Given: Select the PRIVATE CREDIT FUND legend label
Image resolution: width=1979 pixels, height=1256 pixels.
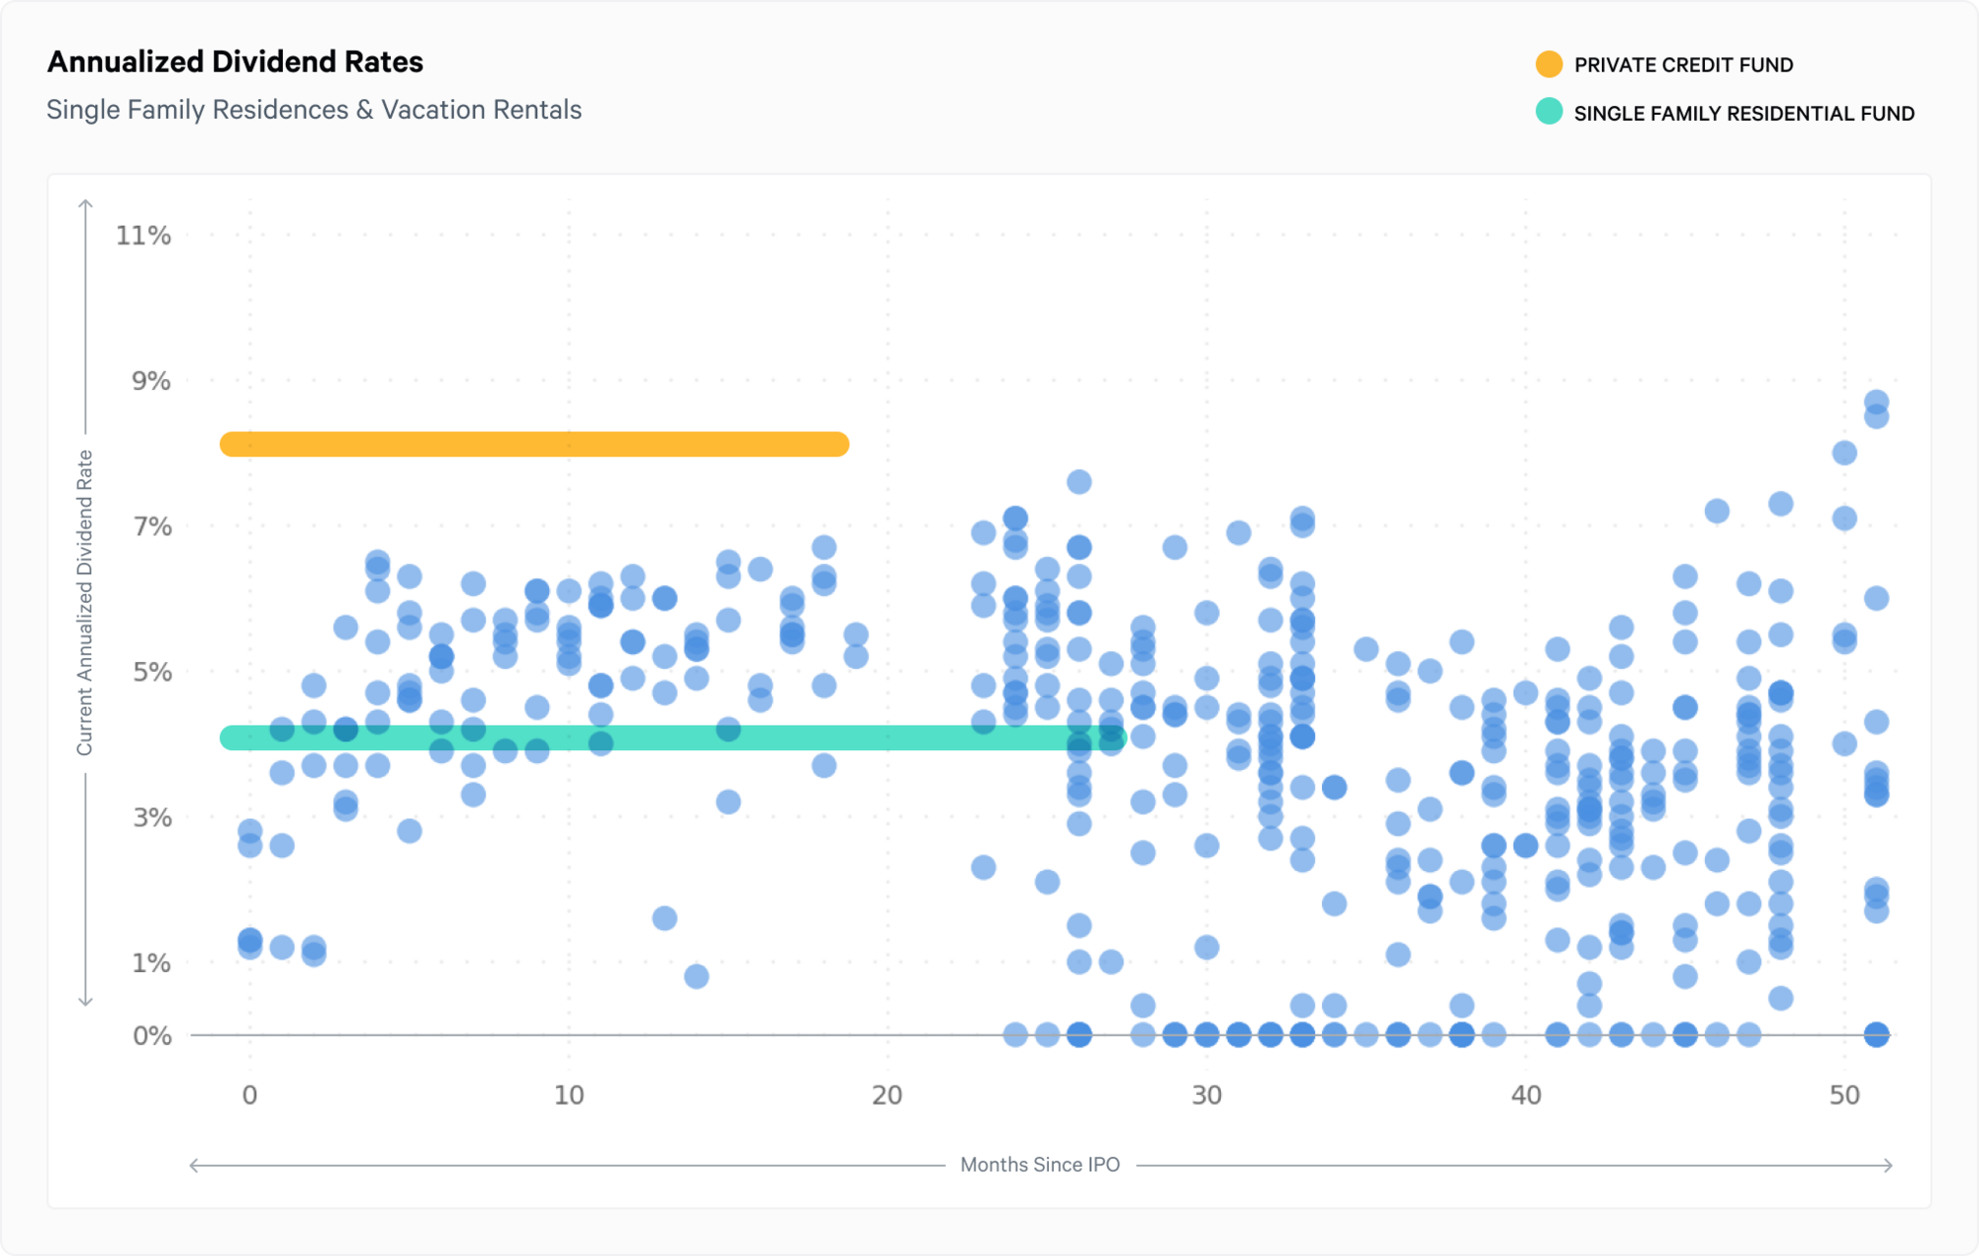Looking at the screenshot, I should click(1683, 65).
